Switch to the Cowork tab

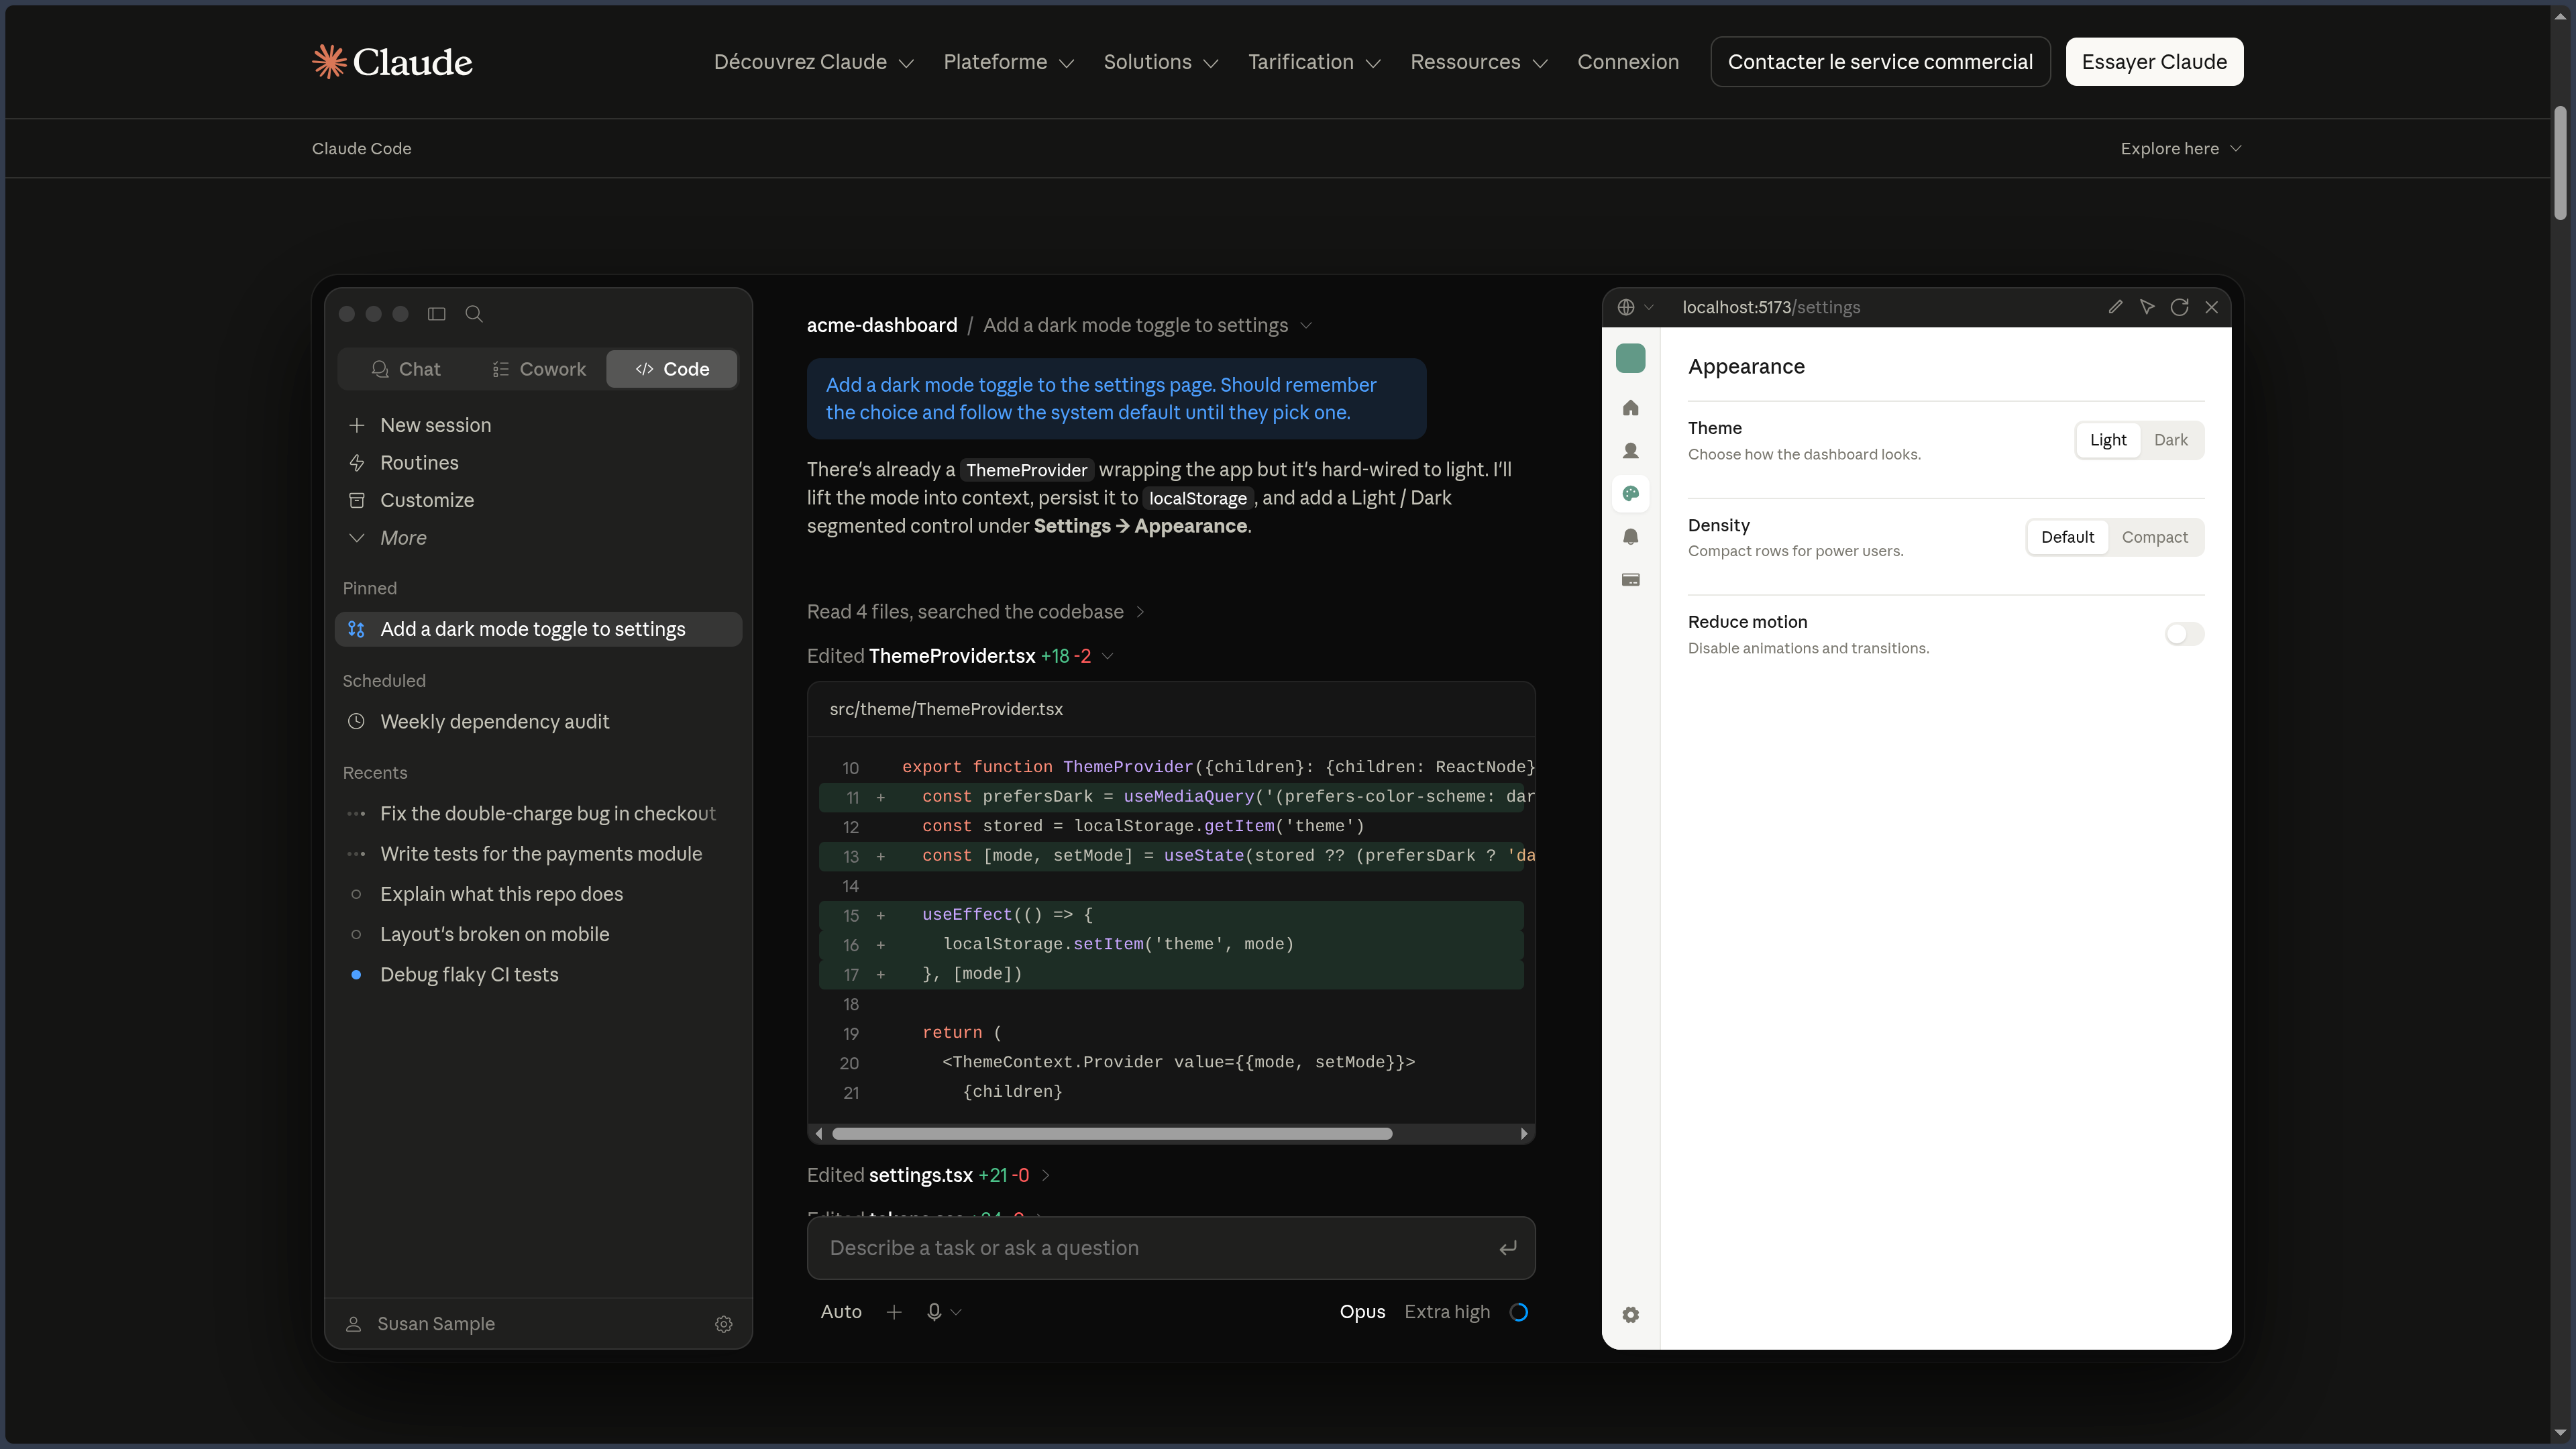coord(539,369)
